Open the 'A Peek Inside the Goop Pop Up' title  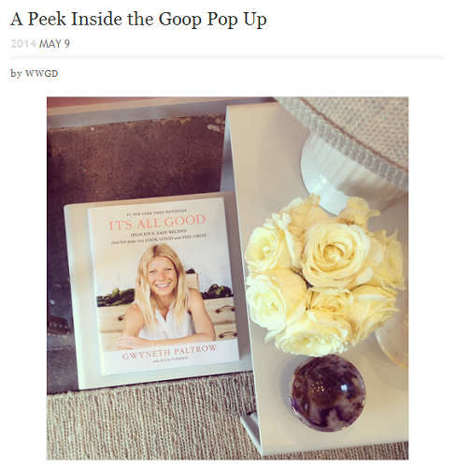point(138,20)
